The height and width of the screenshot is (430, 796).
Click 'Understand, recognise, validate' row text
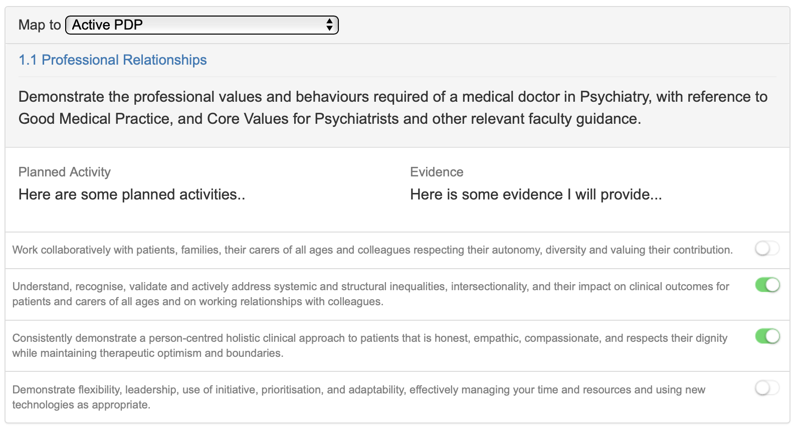point(370,294)
